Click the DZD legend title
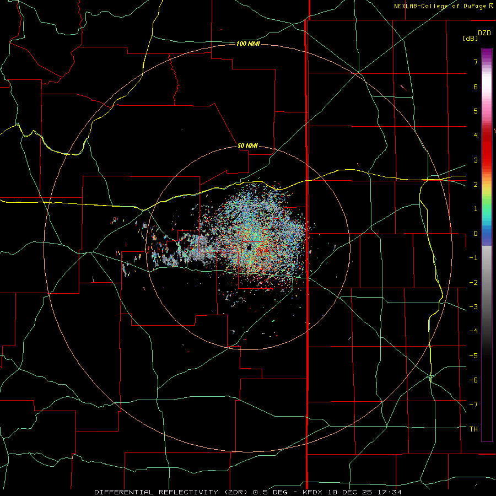496x496 pixels. [x=484, y=33]
